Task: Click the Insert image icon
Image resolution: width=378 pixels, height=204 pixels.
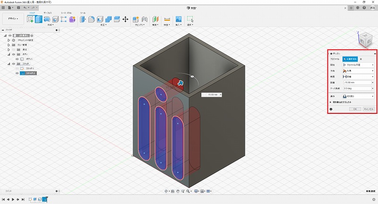Action: click(x=179, y=19)
